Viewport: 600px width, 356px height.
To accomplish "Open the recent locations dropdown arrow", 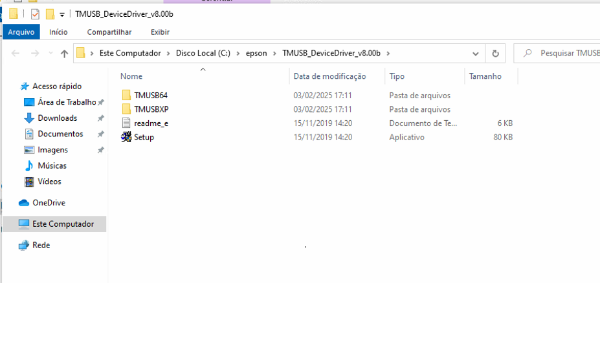I will click(50, 53).
